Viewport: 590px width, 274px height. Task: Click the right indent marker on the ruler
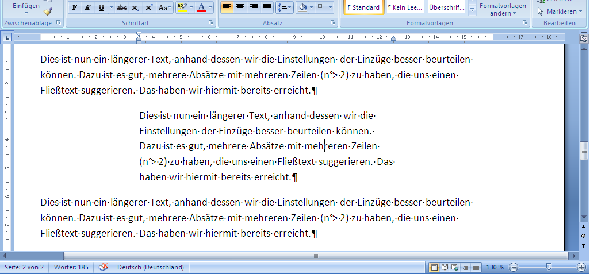point(393,38)
